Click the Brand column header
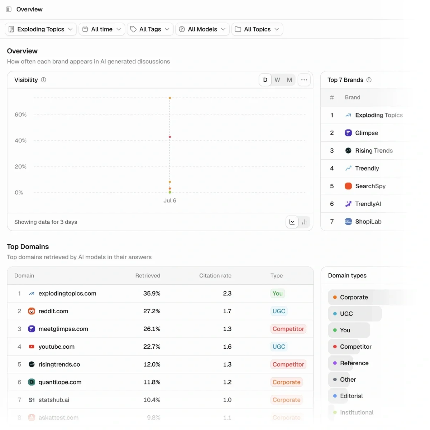Viewport: 430px width, 430px height. [353, 97]
